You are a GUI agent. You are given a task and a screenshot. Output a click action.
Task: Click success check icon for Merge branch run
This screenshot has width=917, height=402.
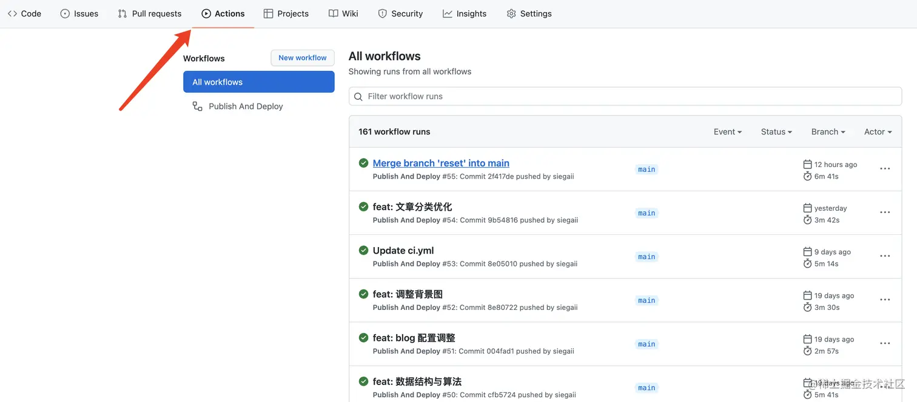click(x=363, y=163)
